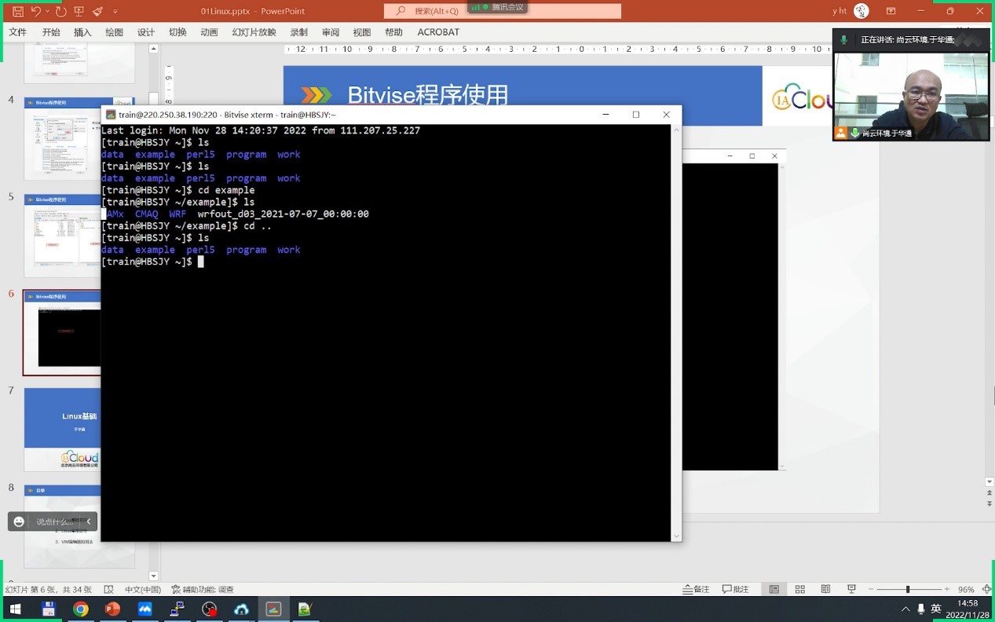Click the emoji icon in chat bubble

[x=20, y=521]
